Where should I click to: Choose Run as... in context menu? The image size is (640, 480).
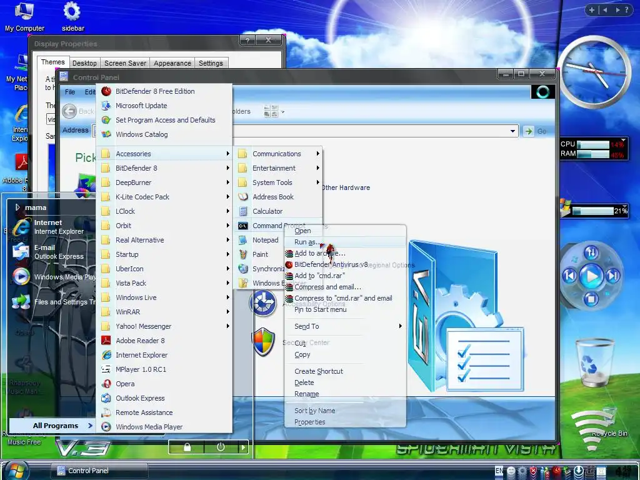345,242
